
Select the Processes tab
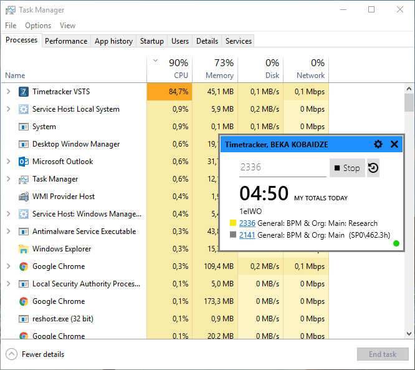click(21, 41)
